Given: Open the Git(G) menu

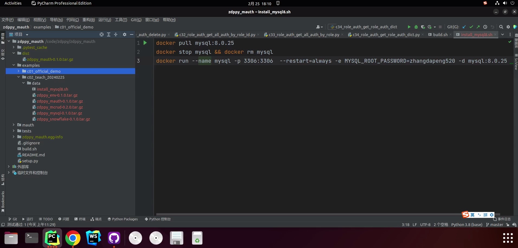Looking at the screenshot, I should [135, 20].
